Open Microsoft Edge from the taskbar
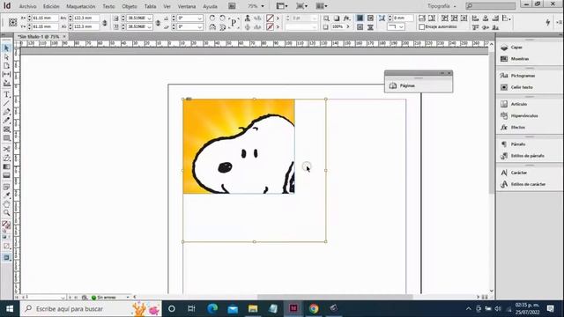 [212, 309]
